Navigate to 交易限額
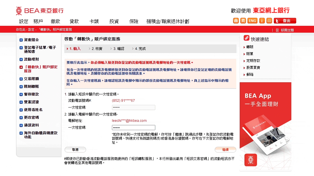The image size is (314, 176). (31, 79)
